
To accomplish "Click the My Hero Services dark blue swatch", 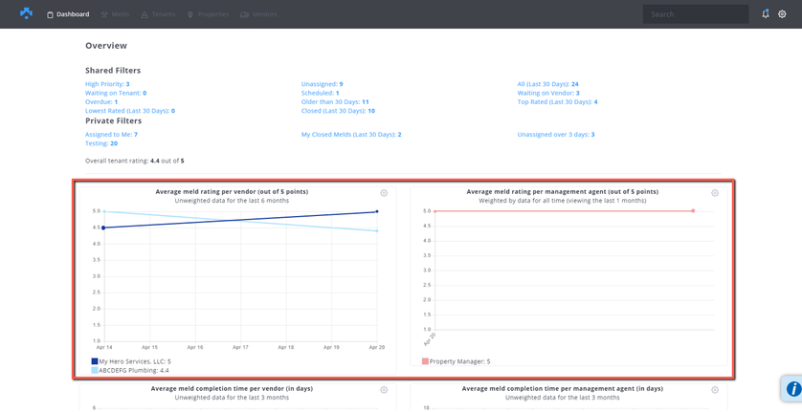I will (x=95, y=361).
